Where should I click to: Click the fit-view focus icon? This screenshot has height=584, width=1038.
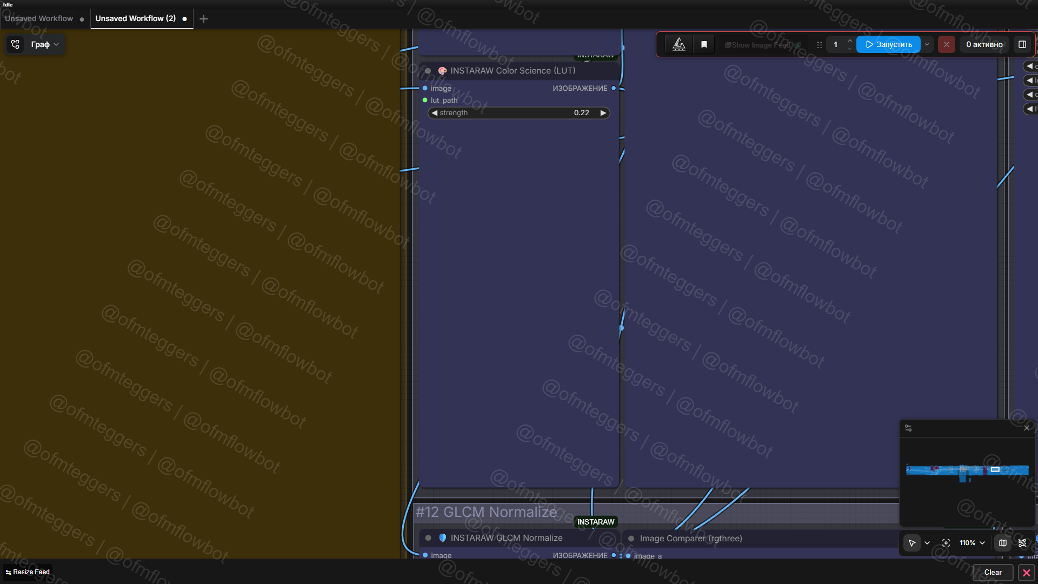946,543
